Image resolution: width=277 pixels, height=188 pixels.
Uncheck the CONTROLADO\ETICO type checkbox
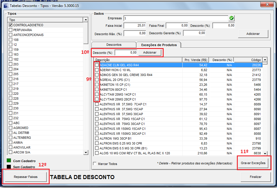pyautogui.click(x=11, y=25)
